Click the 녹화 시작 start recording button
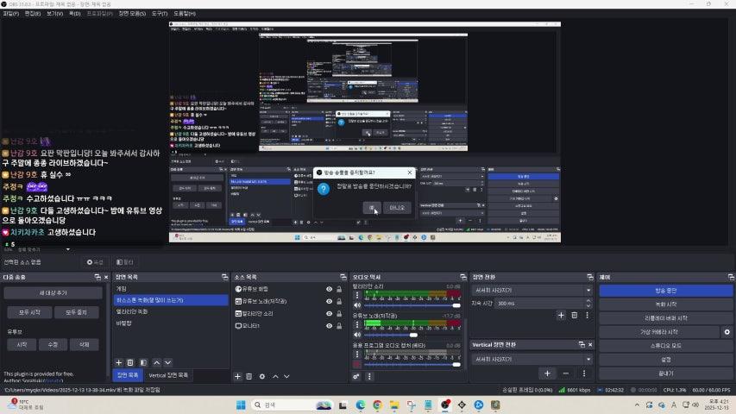This screenshot has width=736, height=414. (x=665, y=304)
